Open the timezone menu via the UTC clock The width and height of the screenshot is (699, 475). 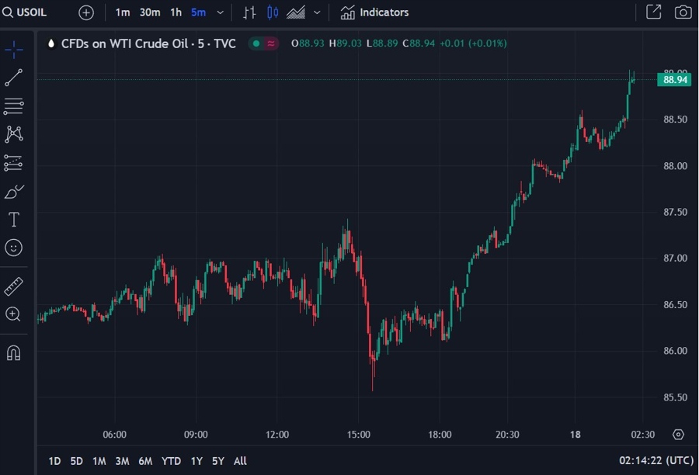tap(655, 461)
